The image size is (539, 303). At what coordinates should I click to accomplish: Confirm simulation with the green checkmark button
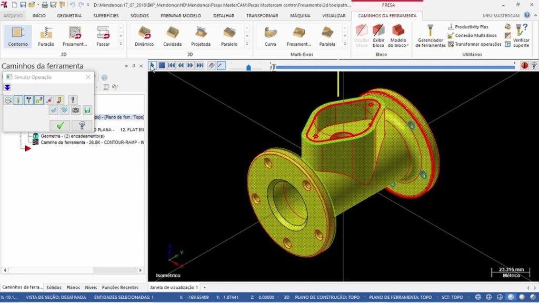pyautogui.click(x=60, y=125)
